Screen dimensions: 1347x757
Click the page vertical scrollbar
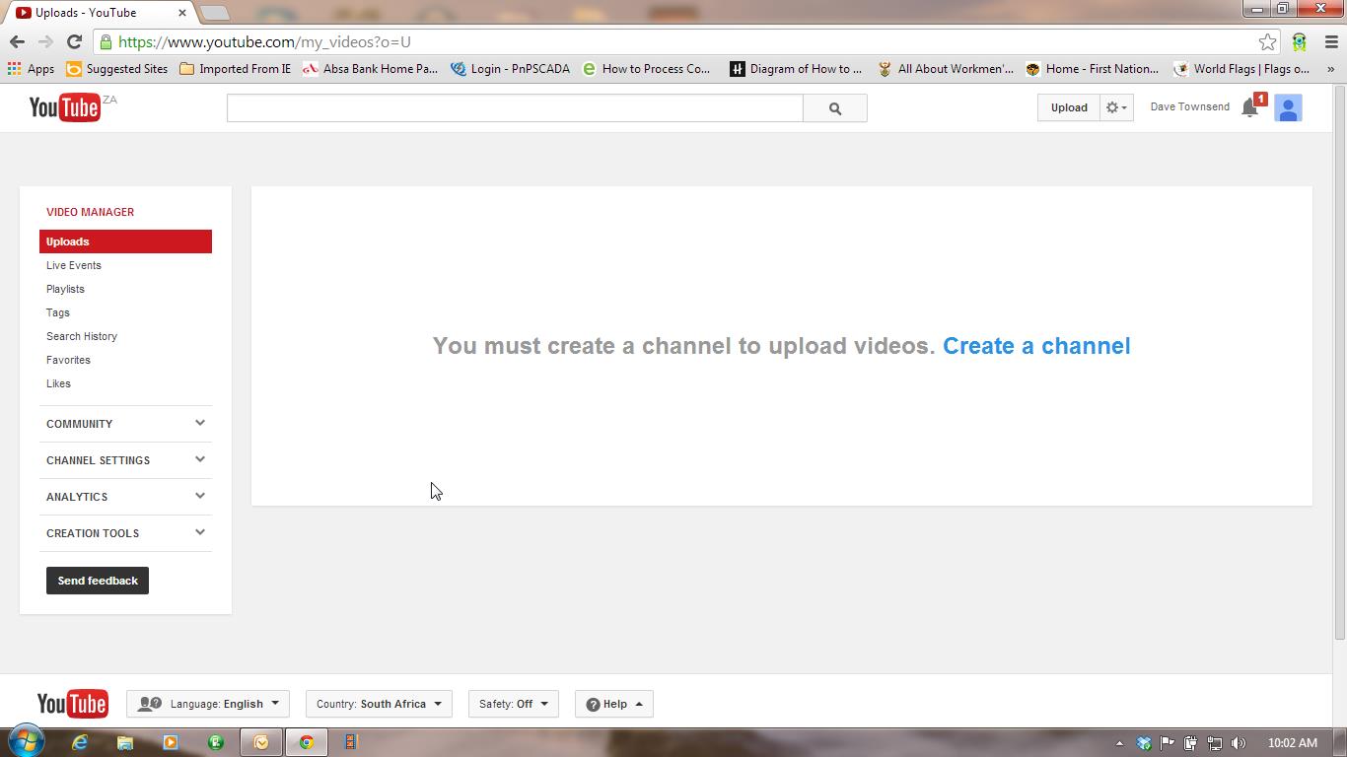pyautogui.click(x=1339, y=361)
